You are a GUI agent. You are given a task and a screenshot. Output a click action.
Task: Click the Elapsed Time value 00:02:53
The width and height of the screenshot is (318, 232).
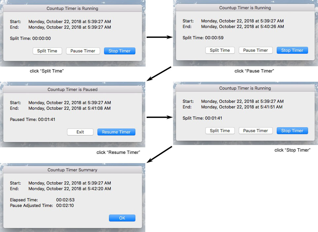pos(65,200)
